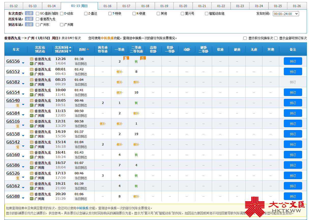
Task: Click the origin station icon for train G6552
Action: tap(32, 69)
